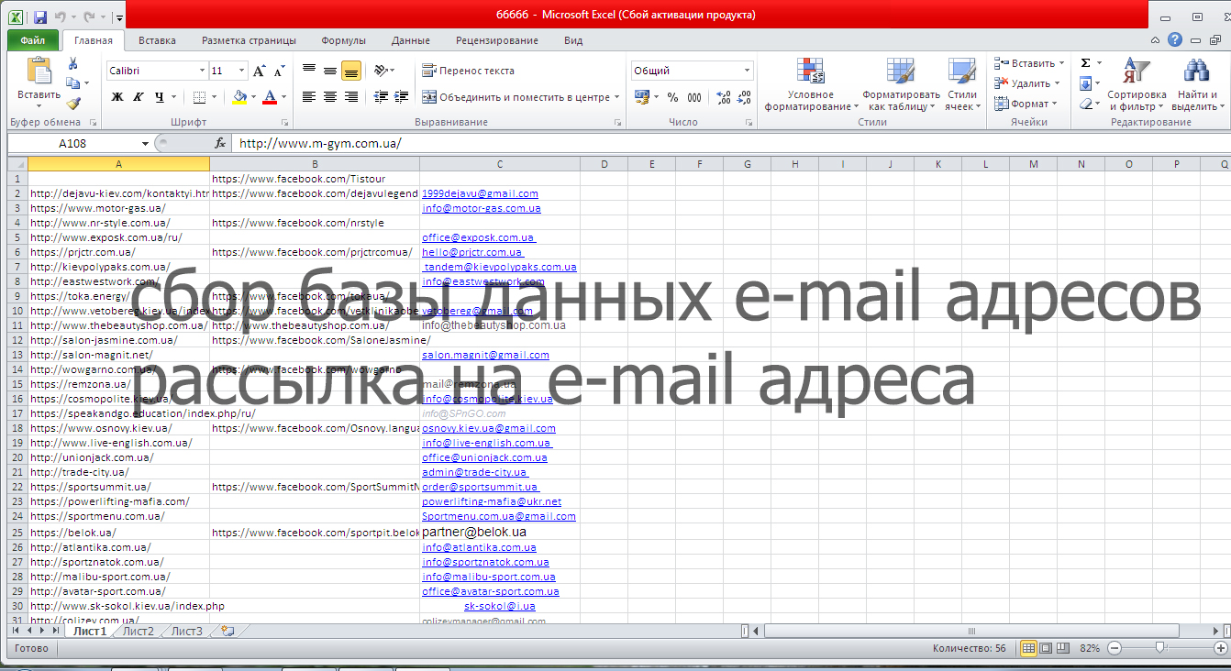Image resolution: width=1231 pixels, height=671 pixels.
Task: Toggle align text to top
Action: 309,71
